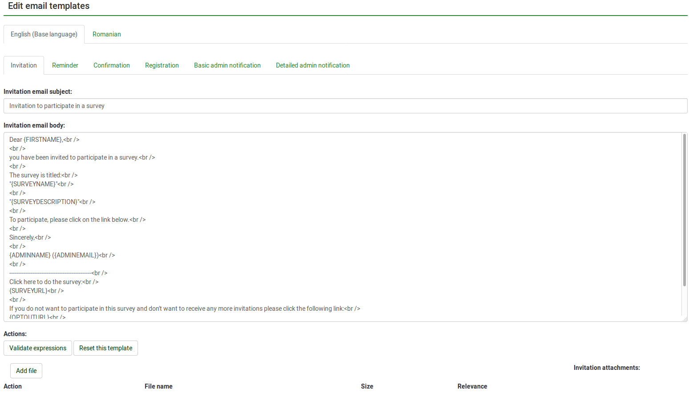Click the Size column header
The width and height of the screenshot is (689, 397).
(367, 386)
